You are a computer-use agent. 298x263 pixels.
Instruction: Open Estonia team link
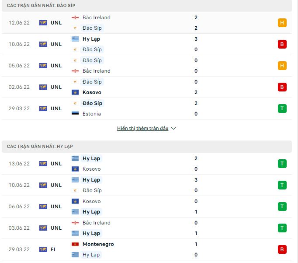[91, 114]
